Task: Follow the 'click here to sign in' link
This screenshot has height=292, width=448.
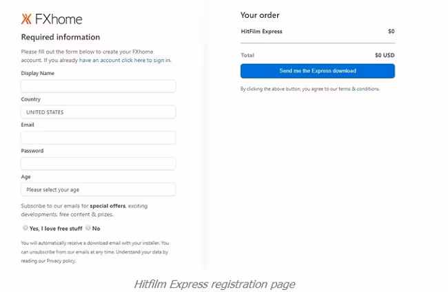Action: 146,61
